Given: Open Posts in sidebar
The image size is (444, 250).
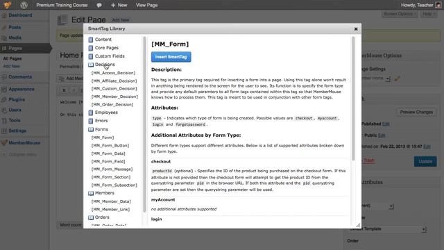Looking at the screenshot, I should point(15,27).
